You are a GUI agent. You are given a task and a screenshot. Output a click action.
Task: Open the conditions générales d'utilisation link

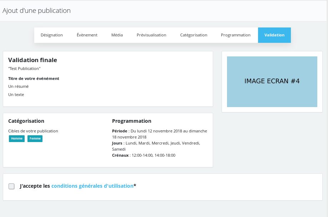[x=92, y=186]
